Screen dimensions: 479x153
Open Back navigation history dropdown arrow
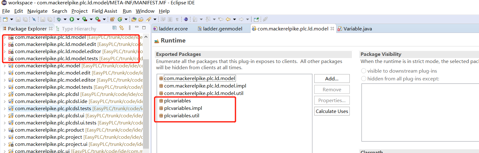coord(234,19)
